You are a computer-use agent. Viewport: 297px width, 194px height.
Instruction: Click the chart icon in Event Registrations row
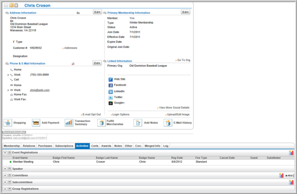click(291, 152)
